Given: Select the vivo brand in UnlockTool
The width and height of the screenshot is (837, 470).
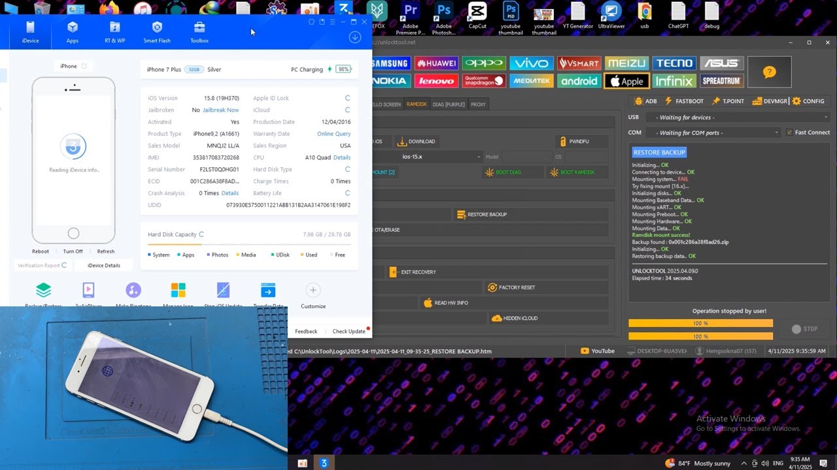Looking at the screenshot, I should pyautogui.click(x=531, y=63).
